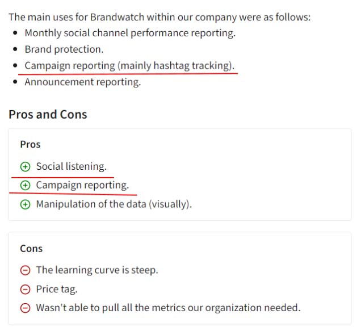Click bullet point before Announcement reporting
The height and width of the screenshot is (331, 357).
[x=15, y=82]
